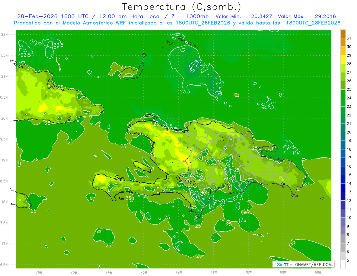Viewport: 357px width, 276px height.
Task: Click the '1800UTC_28FEB2026' valid-until time
Action: (x=313, y=23)
